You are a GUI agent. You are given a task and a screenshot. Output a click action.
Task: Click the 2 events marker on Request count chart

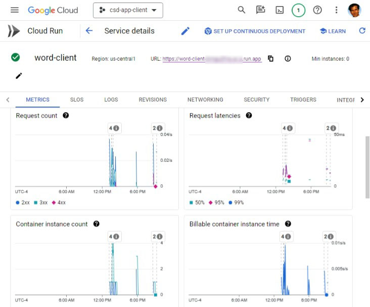158,128
